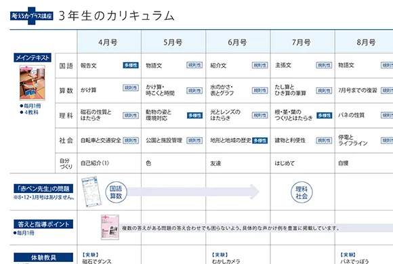The image size is (393, 264).
Task: Open the pink 答えと指導ポイント booklet thumbnail
Action: tap(110, 227)
